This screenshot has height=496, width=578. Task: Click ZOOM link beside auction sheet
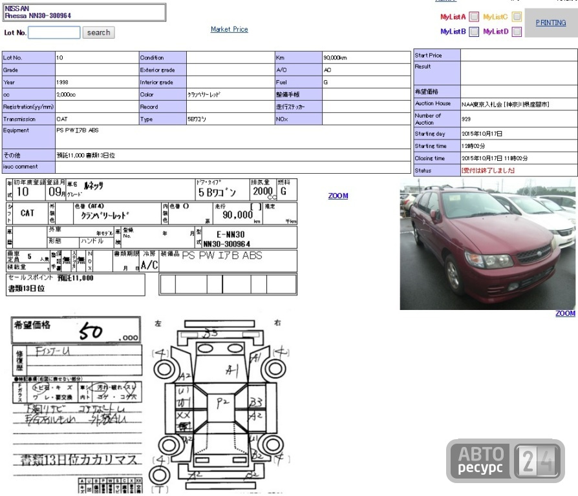(338, 196)
